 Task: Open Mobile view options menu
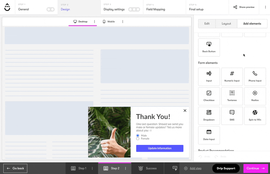pyautogui.click(x=123, y=22)
